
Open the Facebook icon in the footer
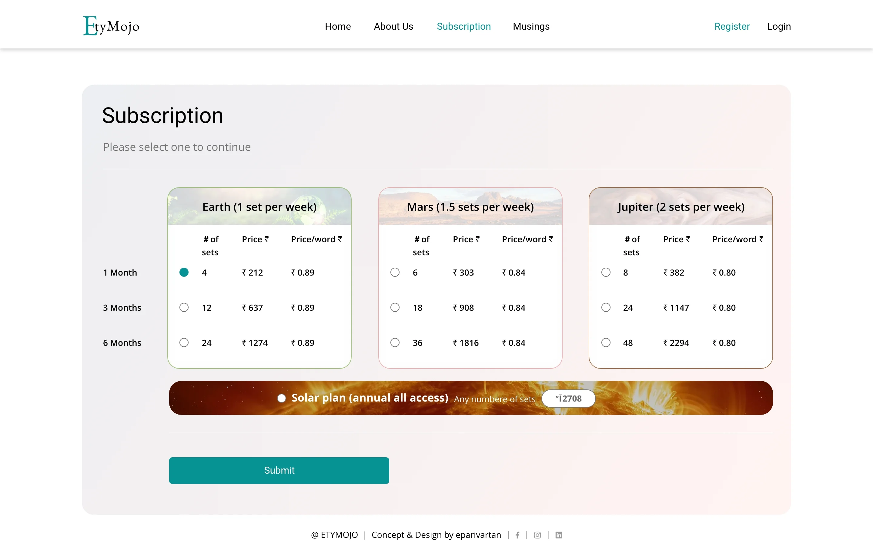point(517,535)
